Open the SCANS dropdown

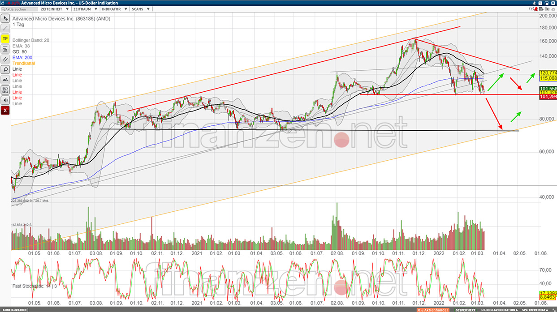(140, 9)
